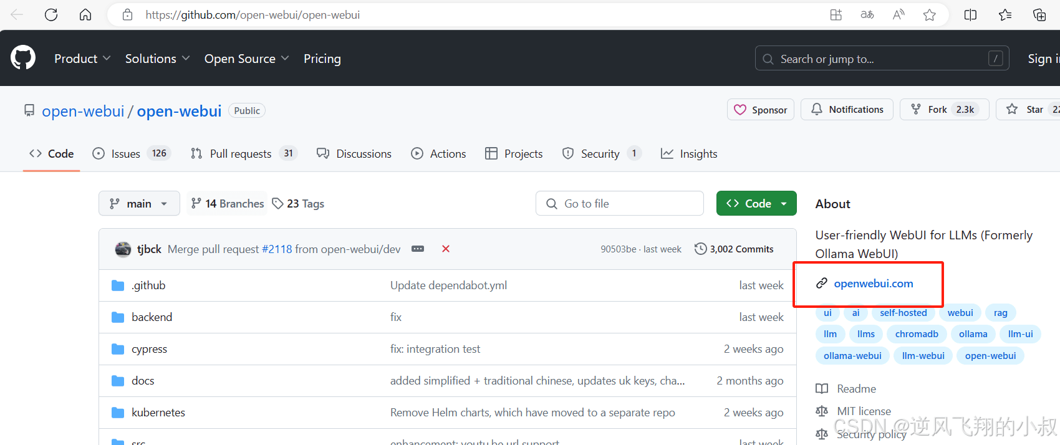
Task: Click the back arrow in browser
Action: 17,15
